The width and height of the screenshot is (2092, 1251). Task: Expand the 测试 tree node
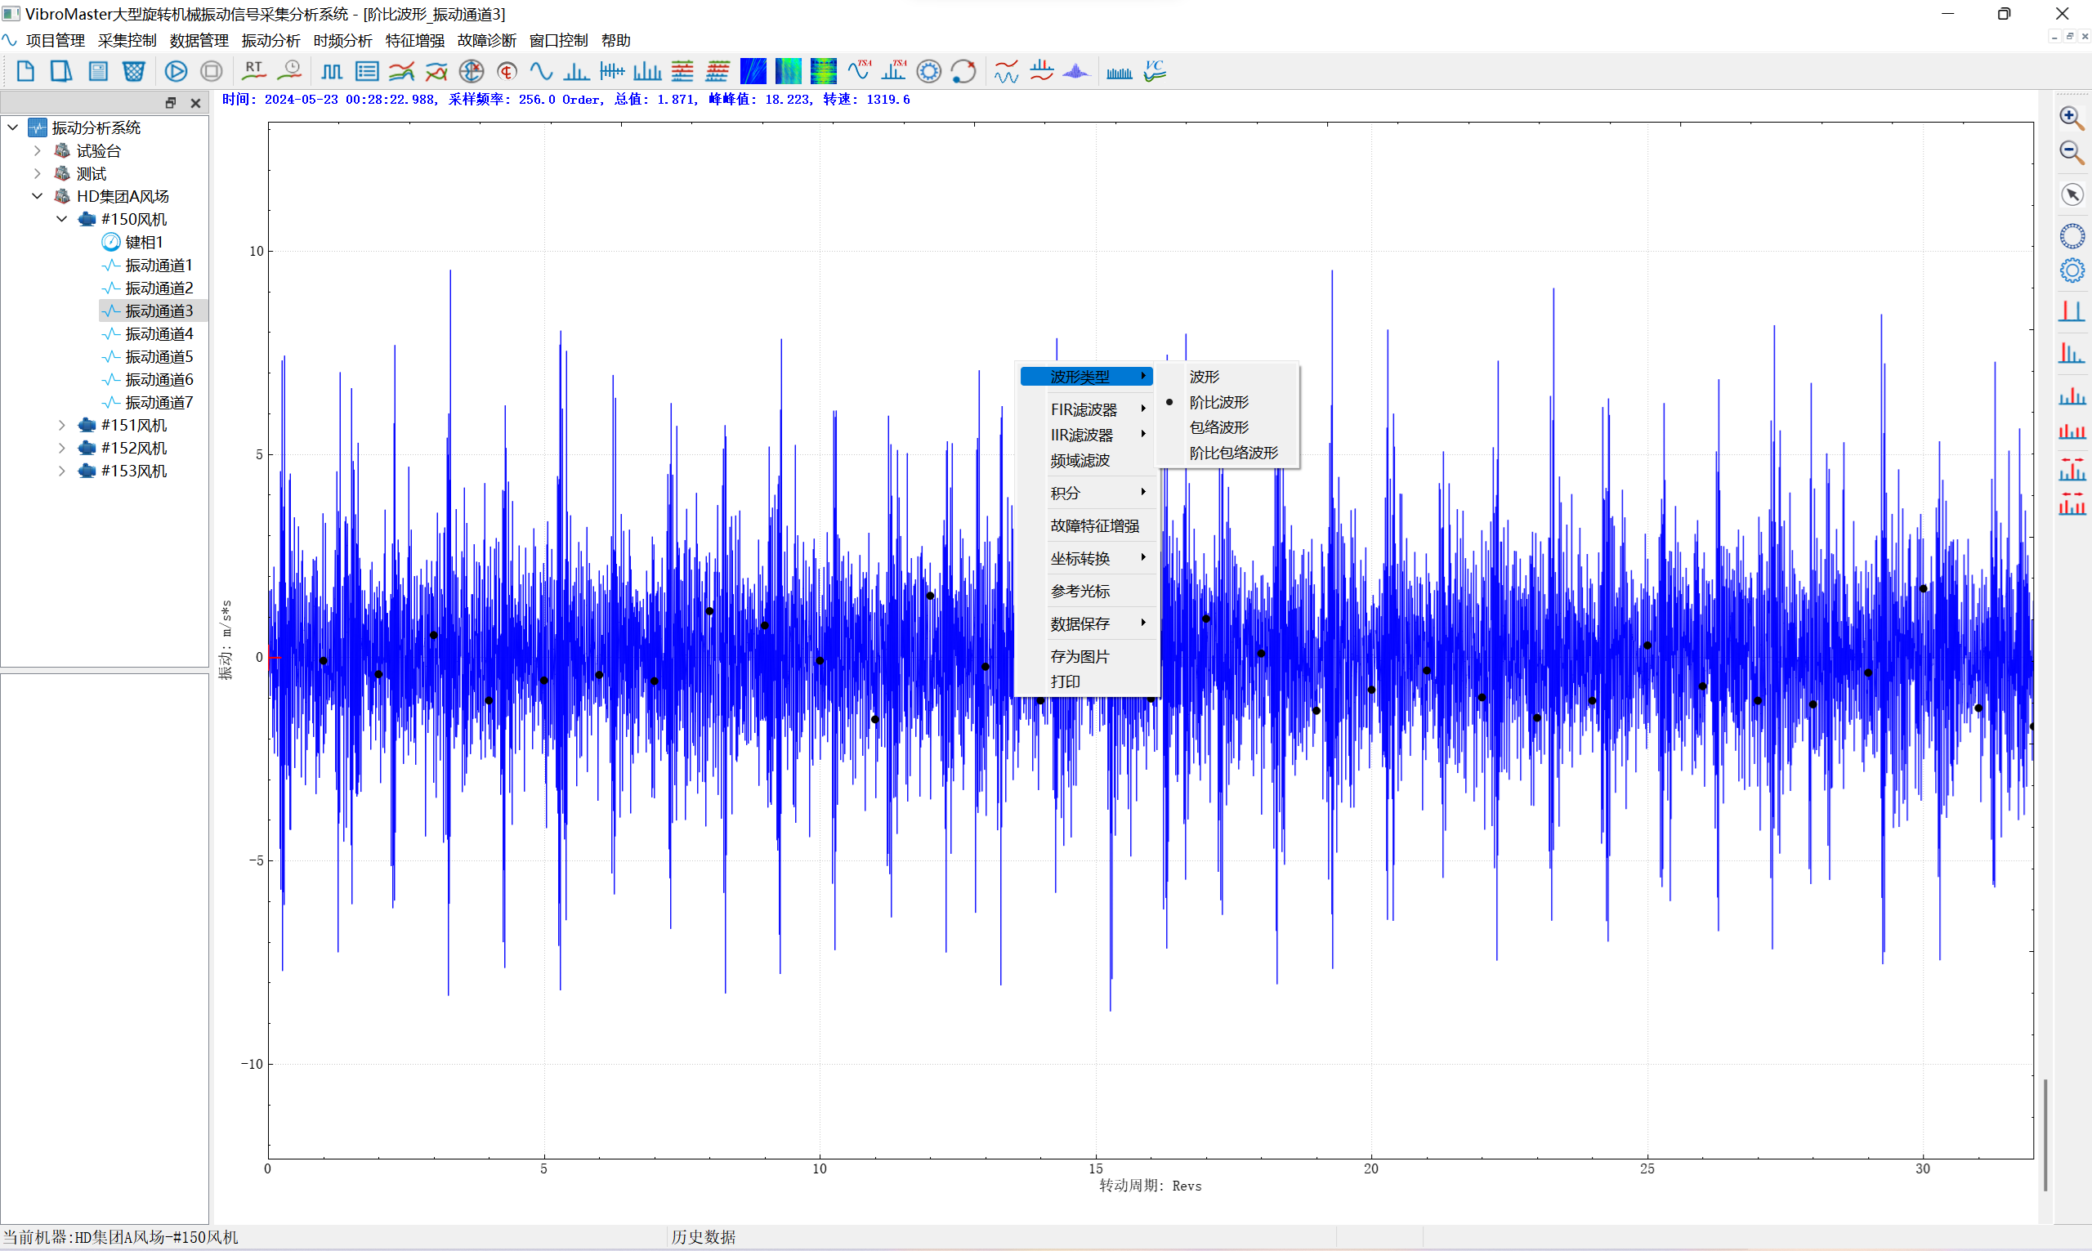[x=37, y=174]
